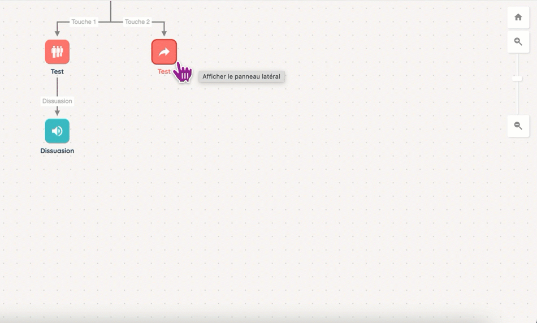537x323 pixels.
Task: Click the arrowhead entering the queue node
Action: tap(57, 34)
